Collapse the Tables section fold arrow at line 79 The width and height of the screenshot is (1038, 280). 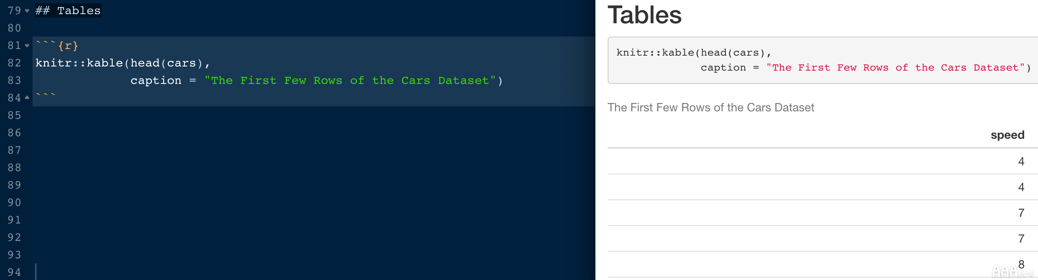(x=27, y=11)
